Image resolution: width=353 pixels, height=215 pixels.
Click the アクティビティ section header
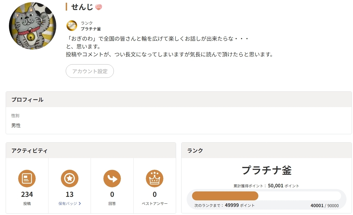(x=29, y=150)
